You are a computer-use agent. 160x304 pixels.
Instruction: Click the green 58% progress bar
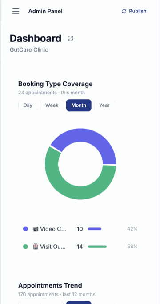point(97,247)
